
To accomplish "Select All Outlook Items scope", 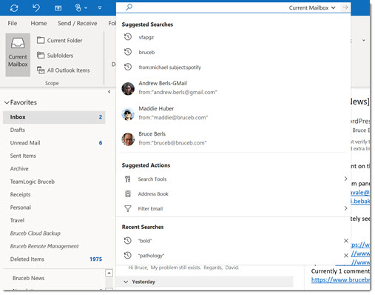I will (64, 70).
